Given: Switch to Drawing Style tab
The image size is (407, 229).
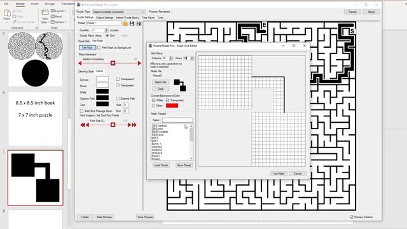Looking at the screenshot, I should tap(86, 71).
